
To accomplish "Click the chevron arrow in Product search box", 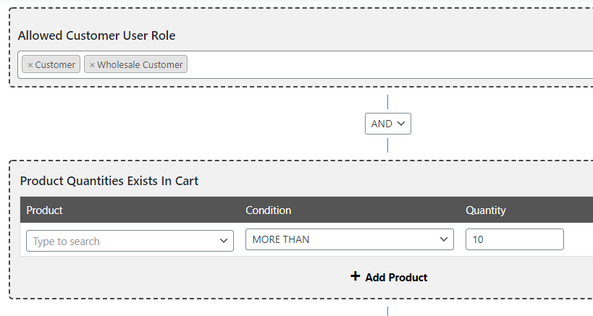I will pos(223,241).
